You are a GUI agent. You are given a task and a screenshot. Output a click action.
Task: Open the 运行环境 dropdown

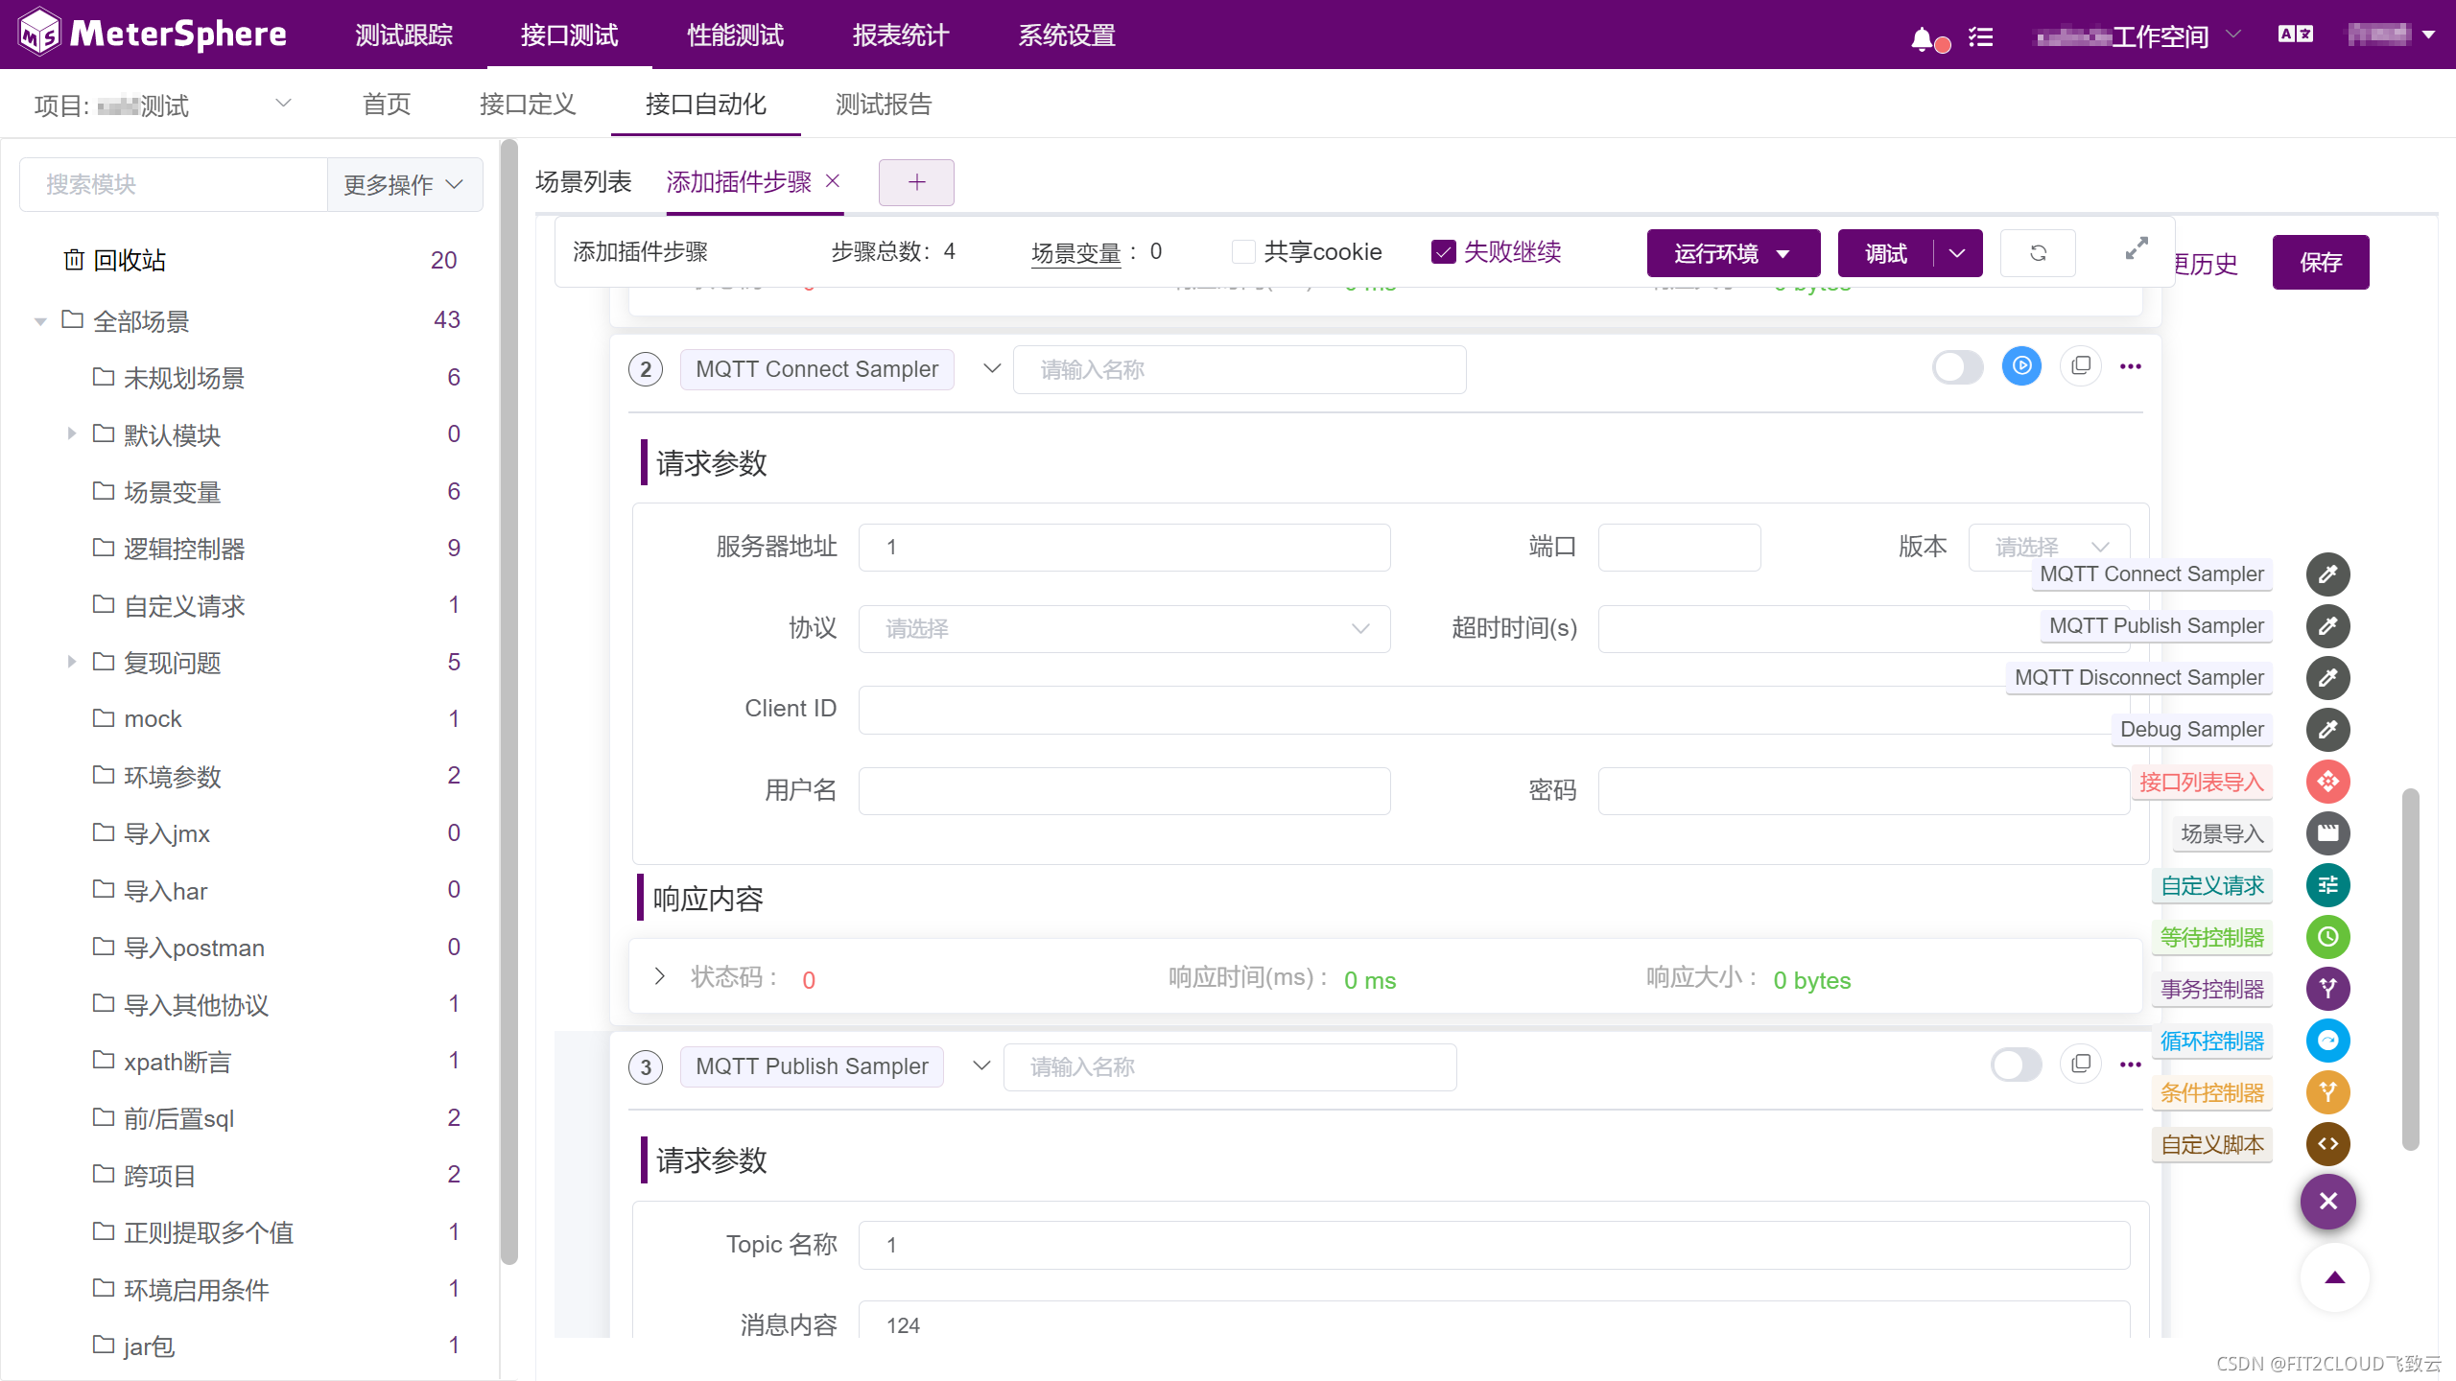point(1733,253)
